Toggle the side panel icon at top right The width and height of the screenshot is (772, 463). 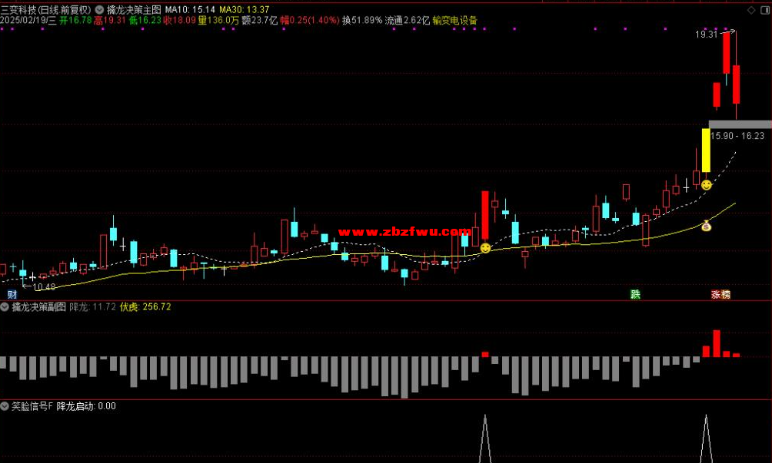pyautogui.click(x=765, y=10)
